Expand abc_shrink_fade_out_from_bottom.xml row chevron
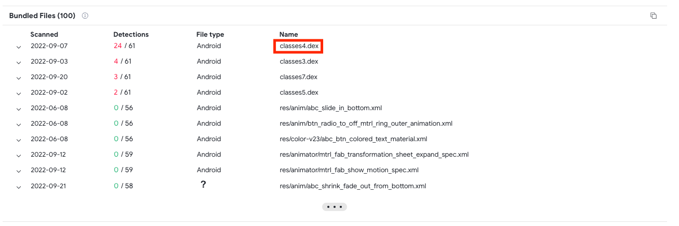 [x=19, y=187]
